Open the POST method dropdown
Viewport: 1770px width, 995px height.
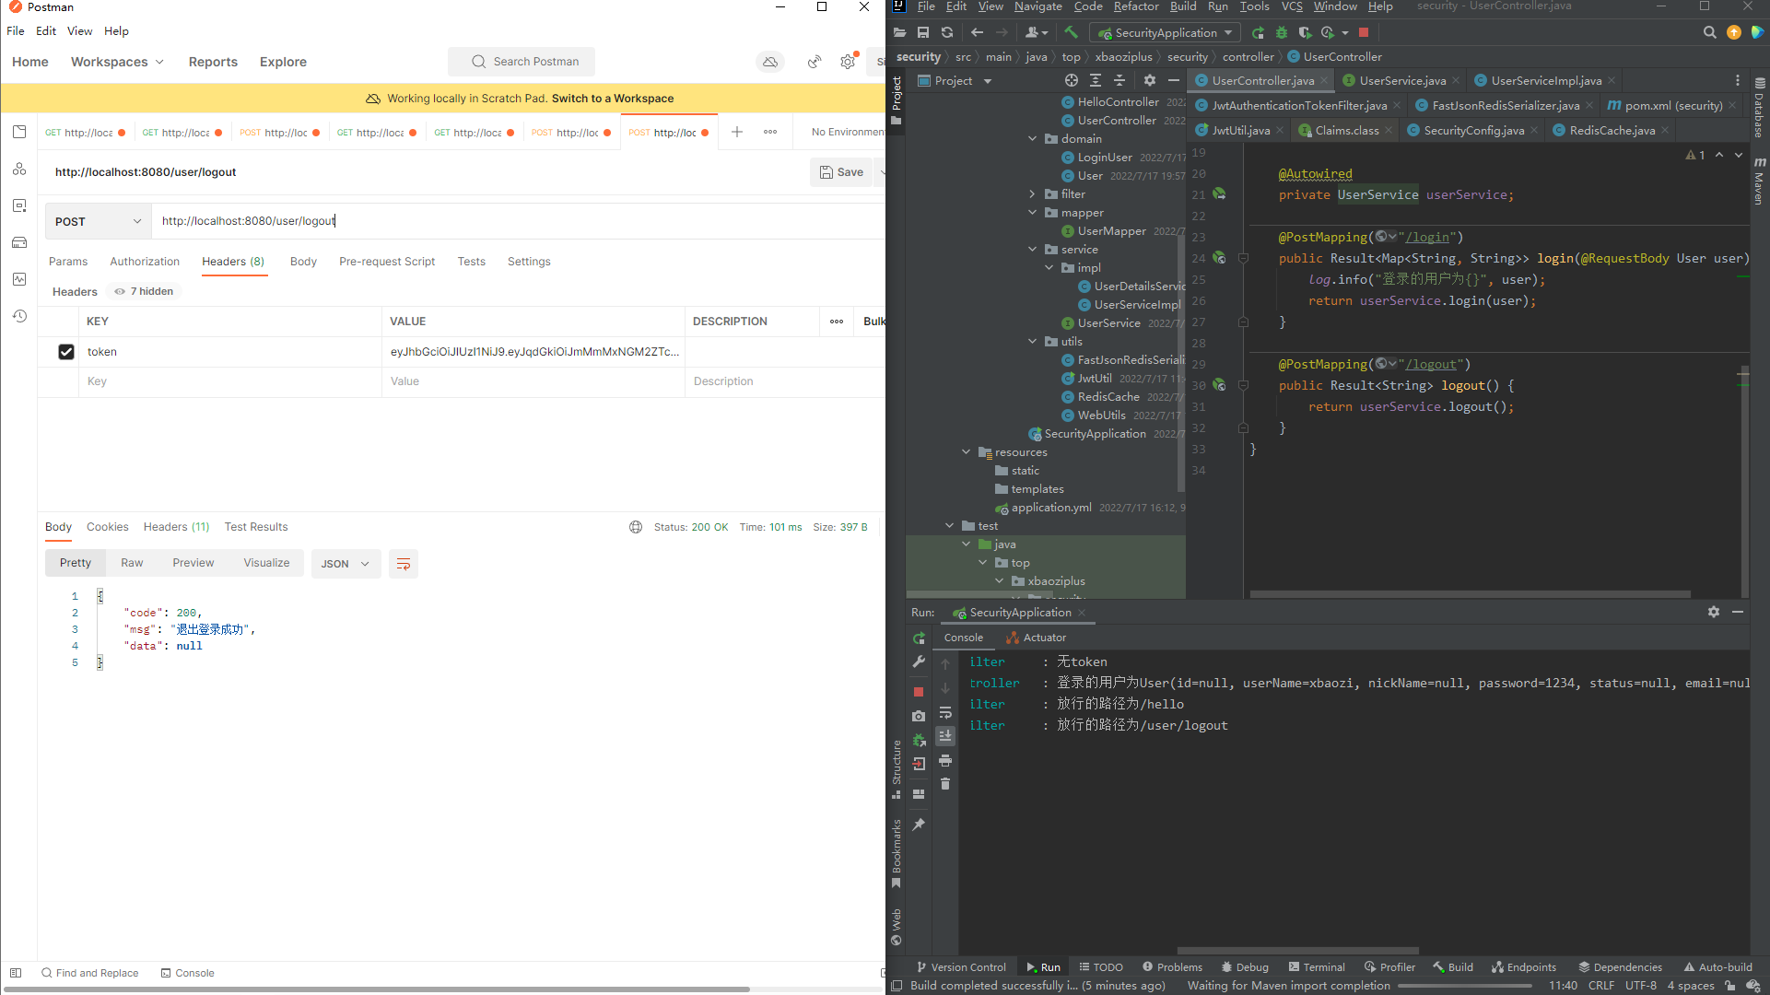point(99,221)
